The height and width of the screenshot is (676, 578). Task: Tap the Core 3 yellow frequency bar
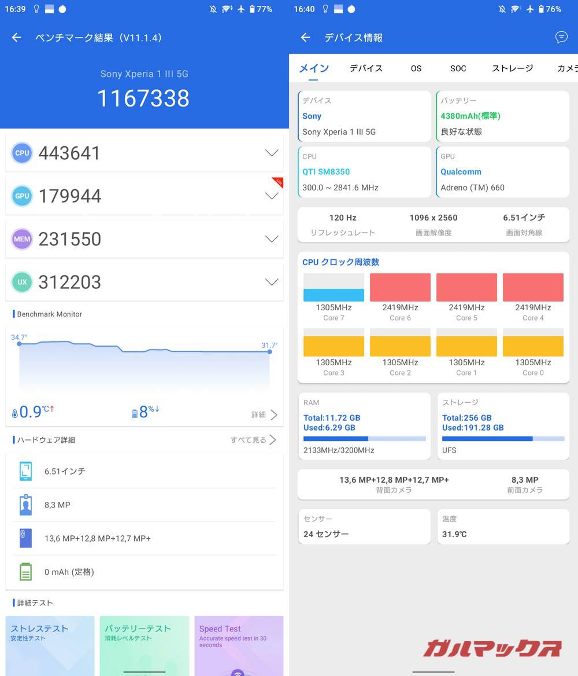pos(334,342)
